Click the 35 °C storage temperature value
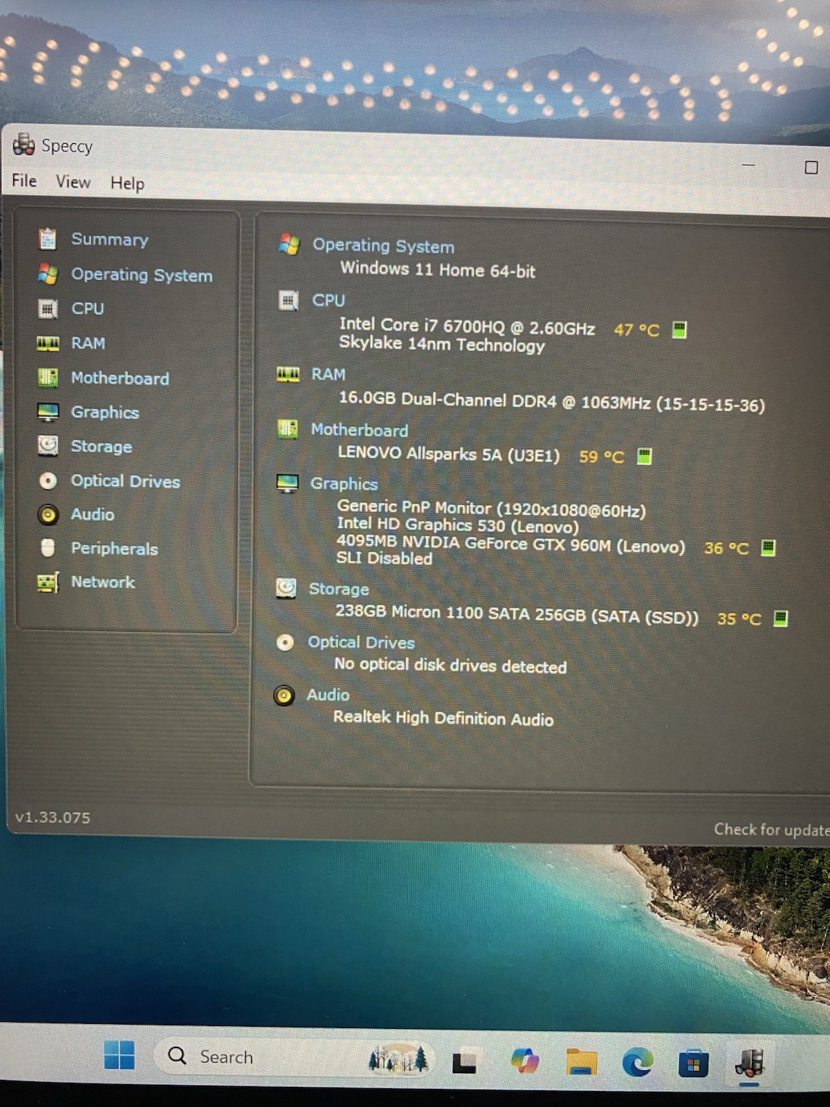Image resolution: width=830 pixels, height=1107 pixels. click(739, 619)
